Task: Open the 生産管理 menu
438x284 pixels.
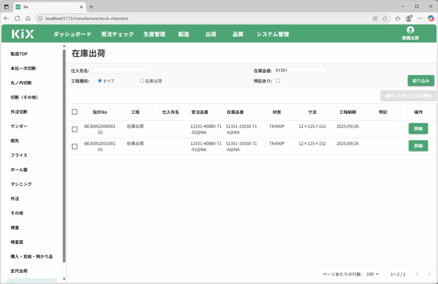Action: click(x=154, y=34)
